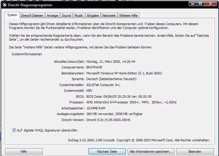Screen dimensions: 219x156
Task: Click the computer name BRATMAXE
Action: tap(94, 67)
